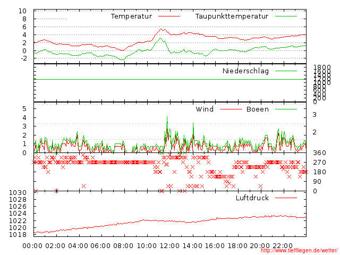Click the -2 temperature axis value
The image size is (340, 255).
[x=23, y=58]
